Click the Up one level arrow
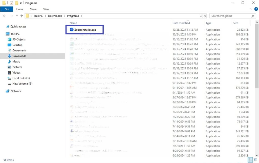The height and width of the screenshot is (163, 259). pyautogui.click(x=21, y=16)
